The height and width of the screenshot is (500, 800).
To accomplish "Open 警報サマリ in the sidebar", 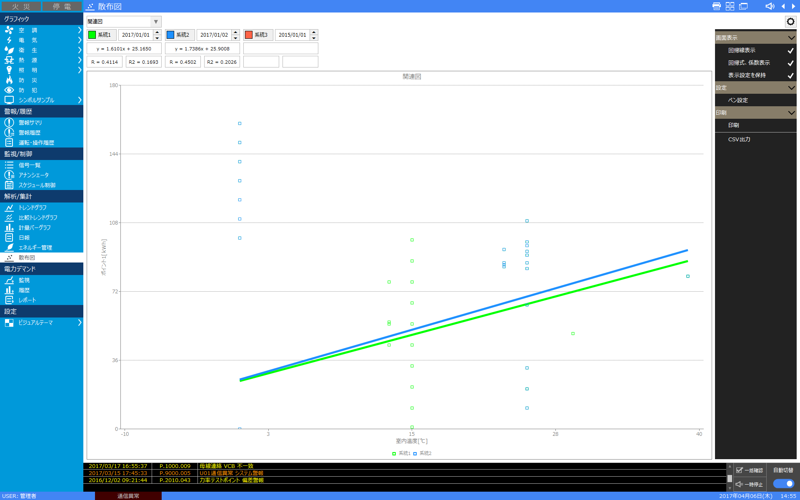I will [x=30, y=122].
